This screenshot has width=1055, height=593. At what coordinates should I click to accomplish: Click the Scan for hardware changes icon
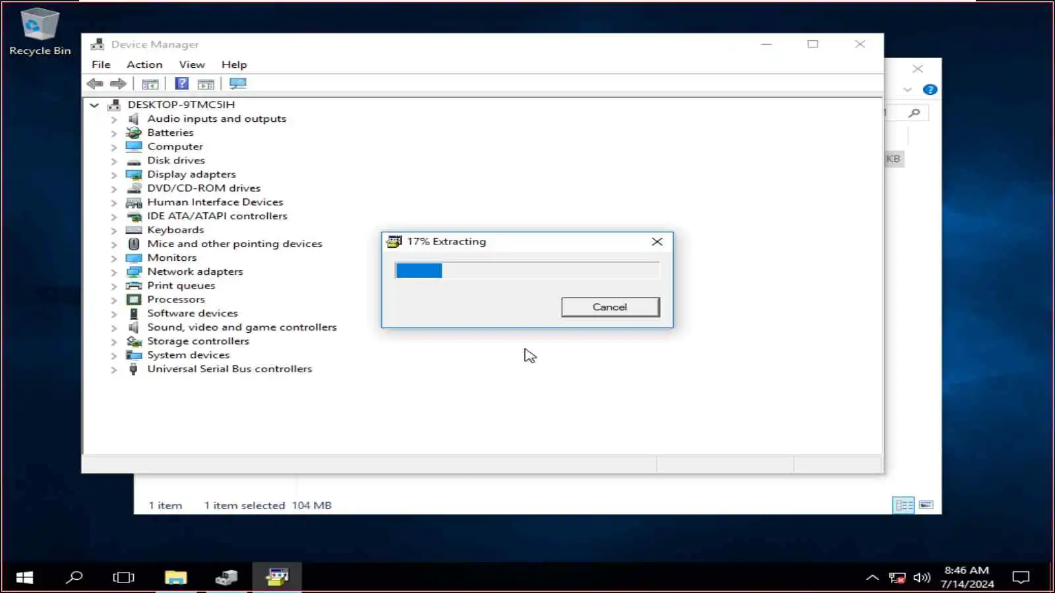(238, 84)
